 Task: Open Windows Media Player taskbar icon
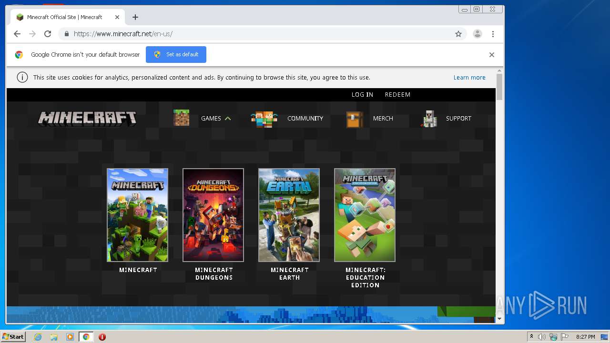70,337
